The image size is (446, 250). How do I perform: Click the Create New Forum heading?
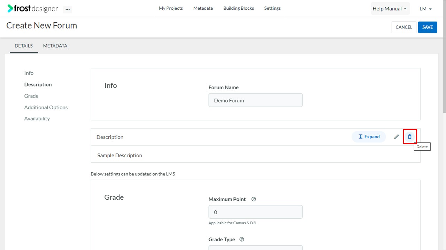point(42,25)
